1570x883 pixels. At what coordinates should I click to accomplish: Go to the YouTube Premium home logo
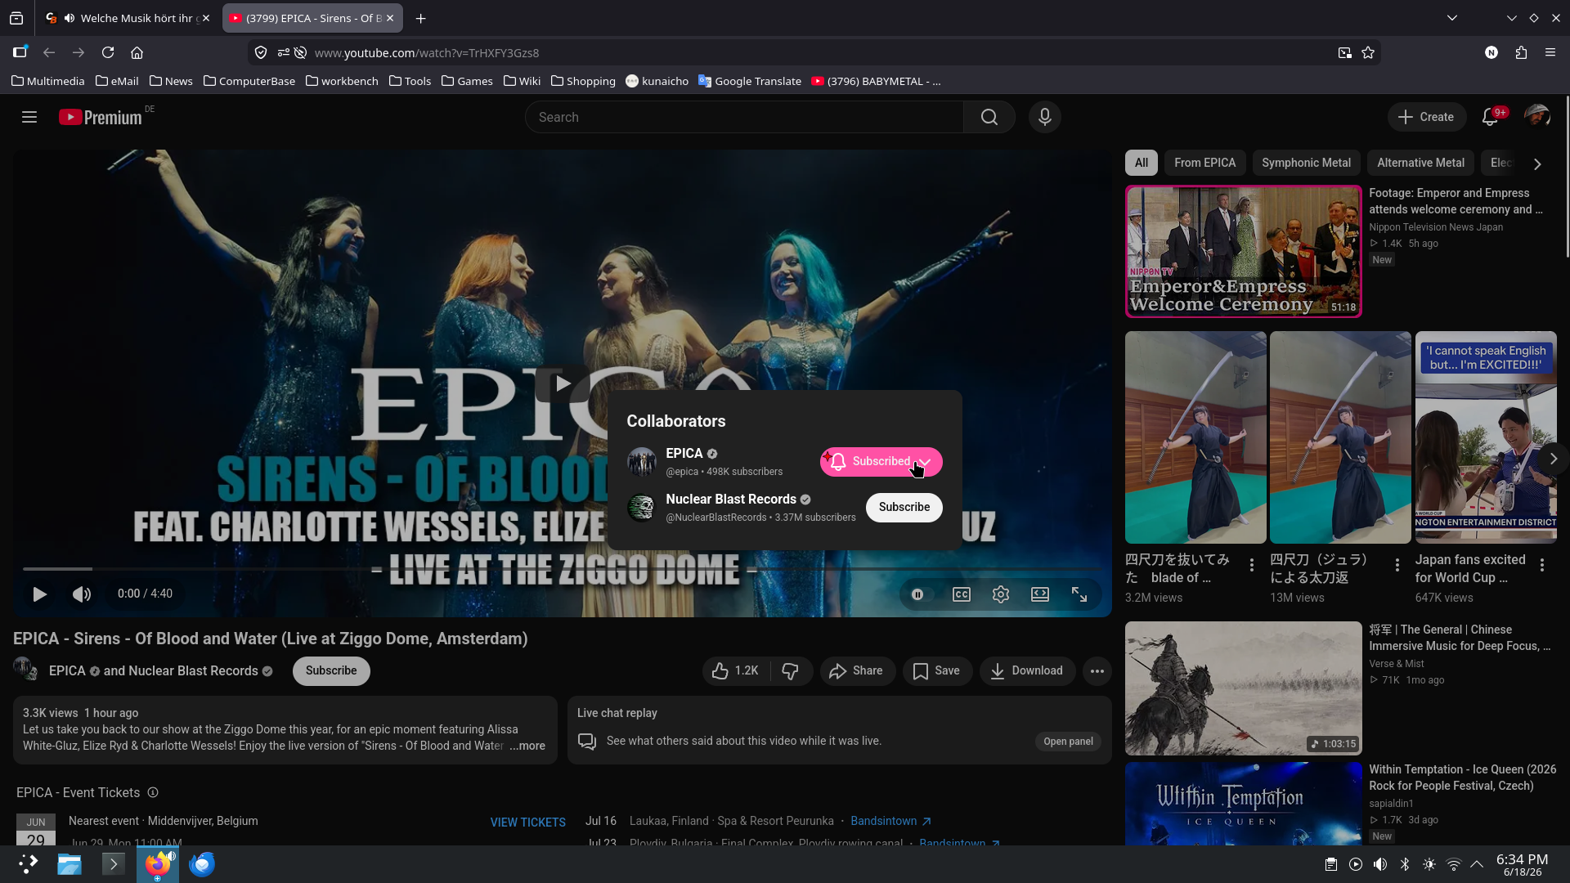(101, 117)
